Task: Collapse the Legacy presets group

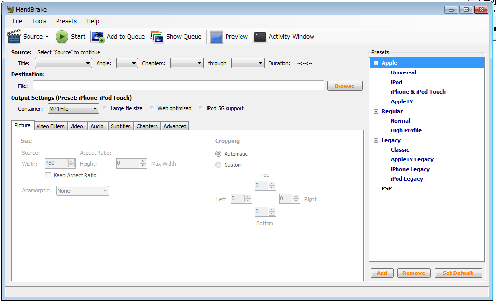Action: click(x=376, y=140)
